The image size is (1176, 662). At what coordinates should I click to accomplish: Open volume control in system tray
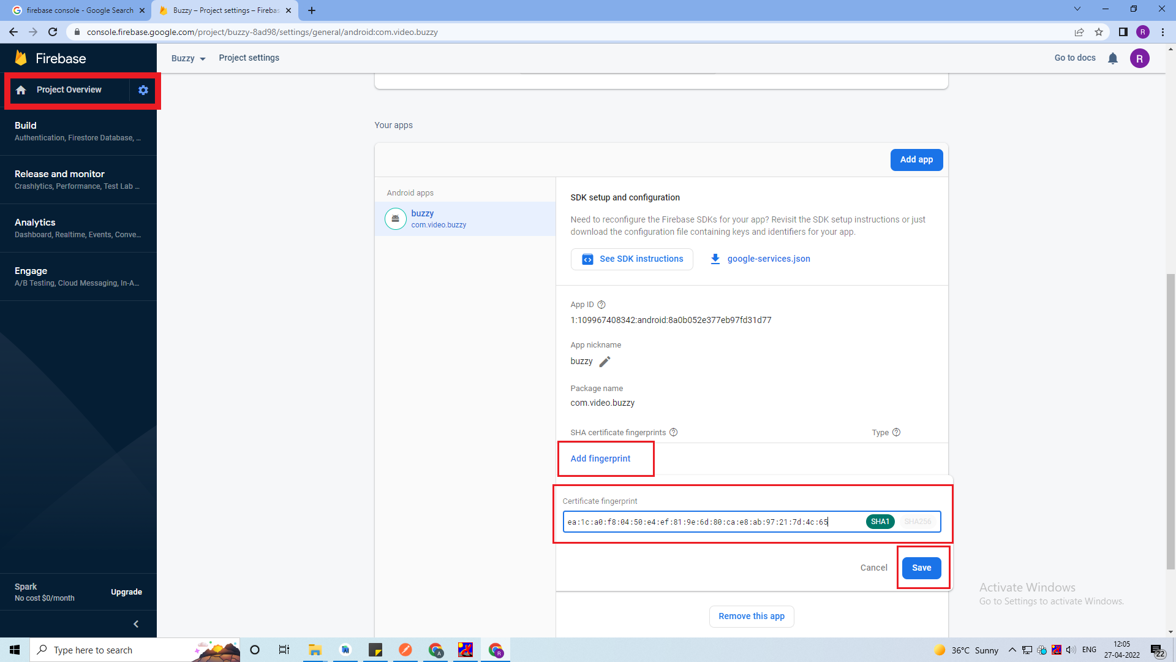(1071, 650)
